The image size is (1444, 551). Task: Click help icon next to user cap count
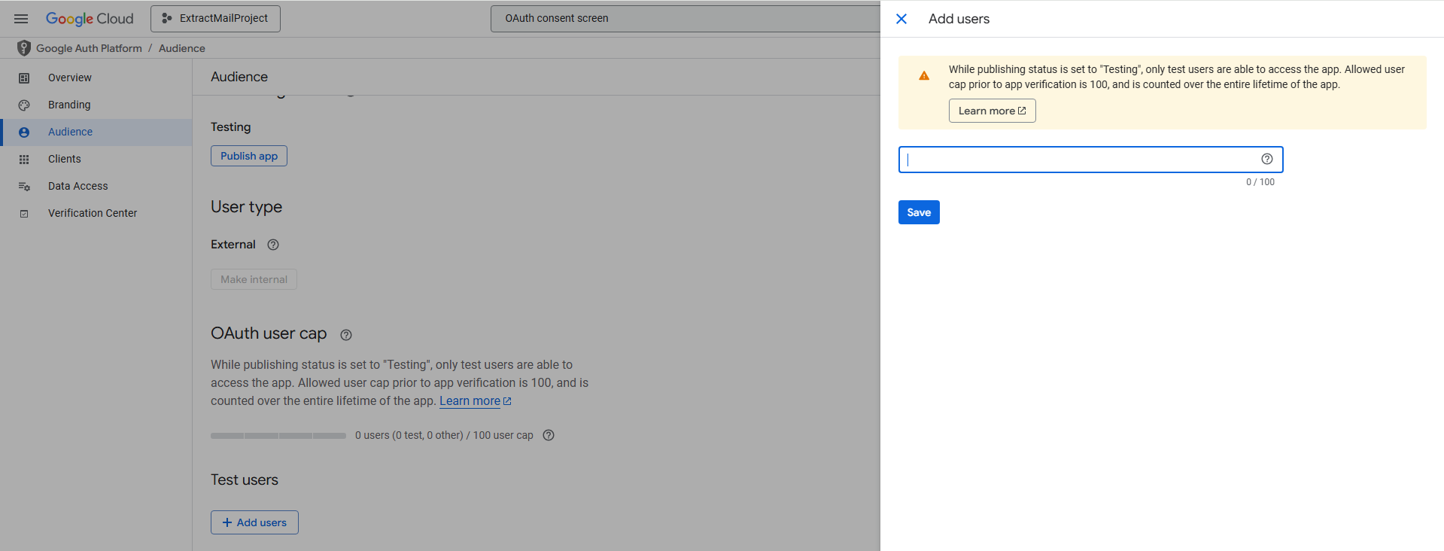point(549,435)
